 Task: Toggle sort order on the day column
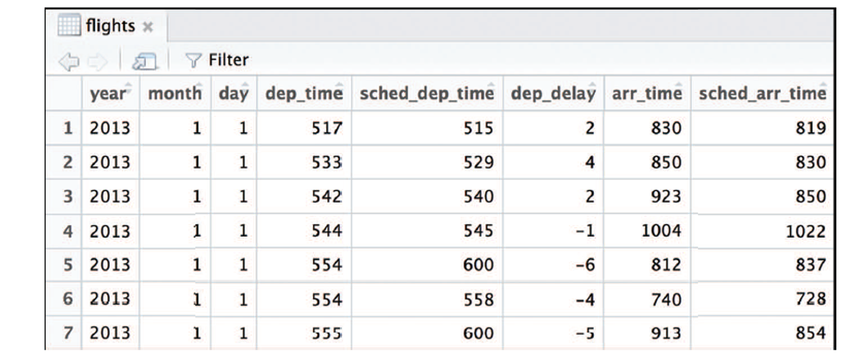pyautogui.click(x=245, y=86)
